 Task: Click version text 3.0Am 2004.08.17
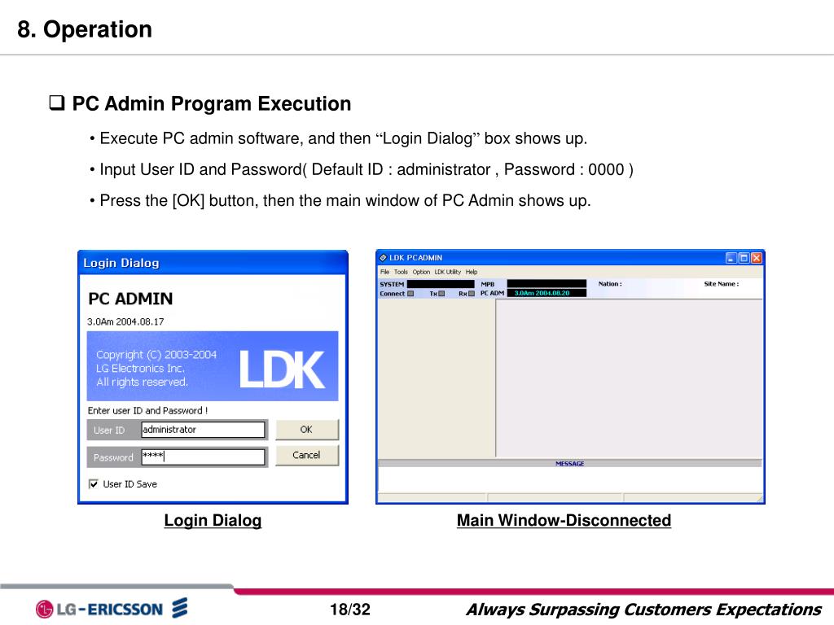(x=125, y=321)
